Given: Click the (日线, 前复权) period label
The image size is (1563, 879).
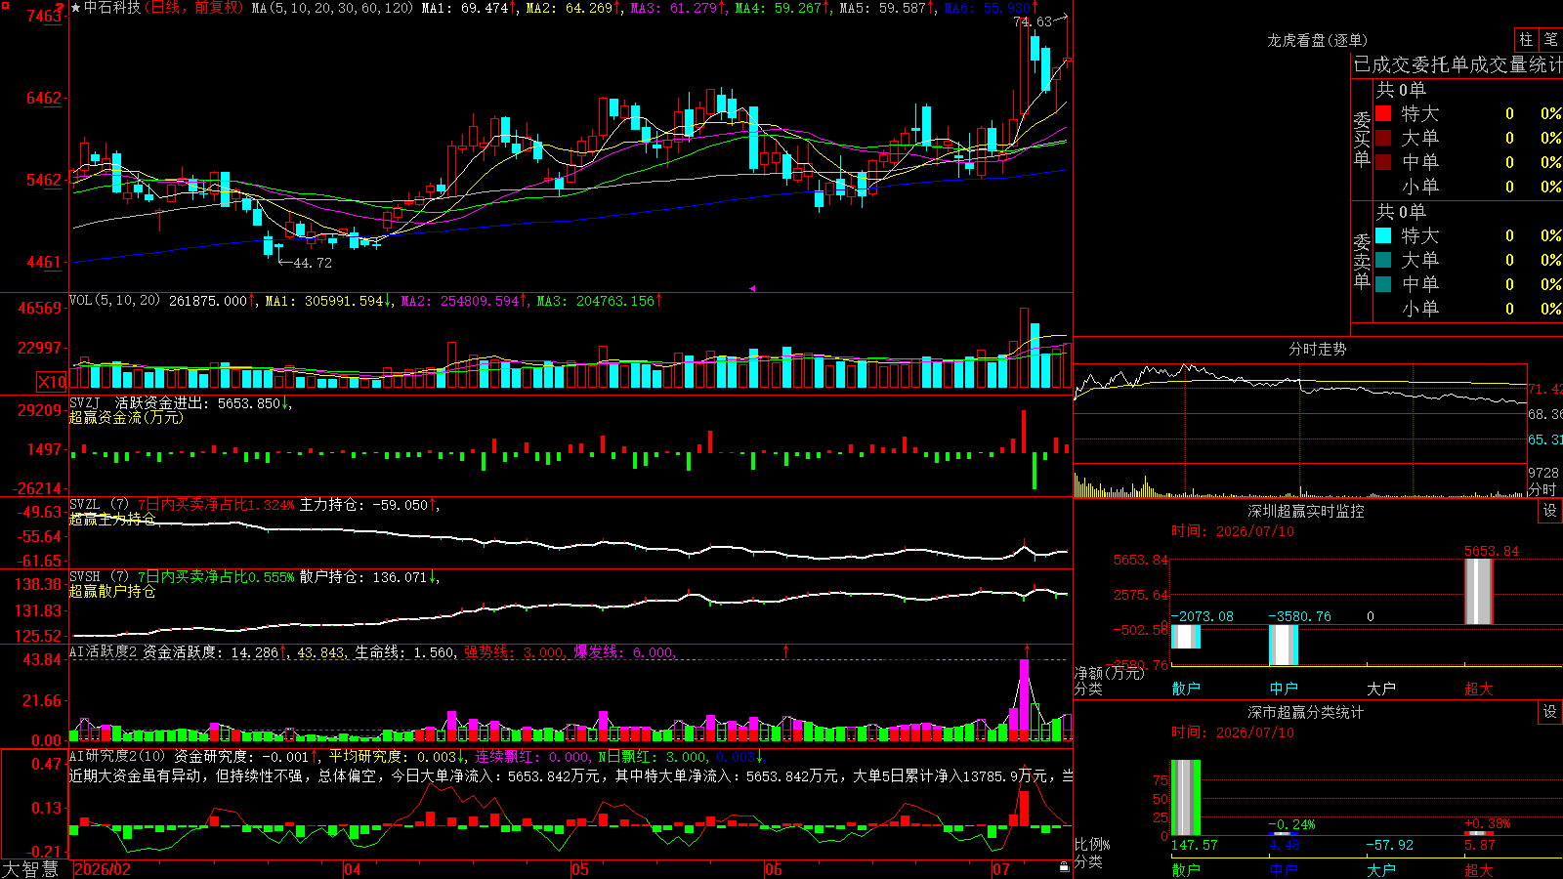Looking at the screenshot, I should pos(195,8).
